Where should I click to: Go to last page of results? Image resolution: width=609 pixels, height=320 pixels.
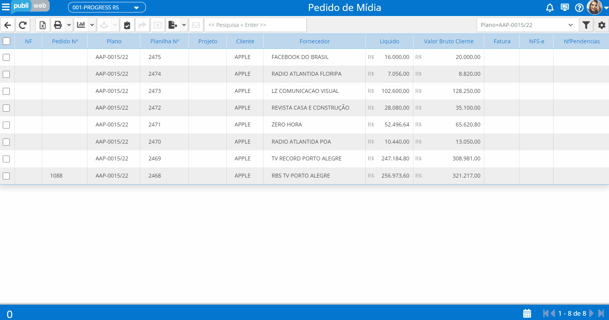click(x=601, y=313)
